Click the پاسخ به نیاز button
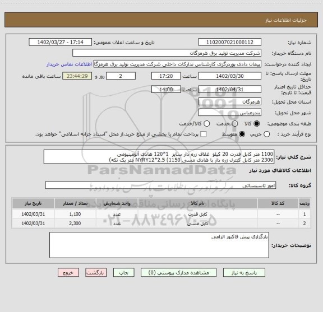 tap(244, 273)
